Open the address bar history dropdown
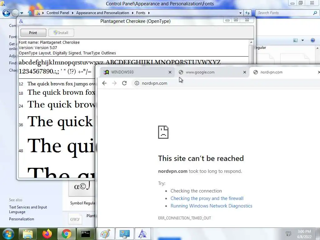 coord(240,13)
